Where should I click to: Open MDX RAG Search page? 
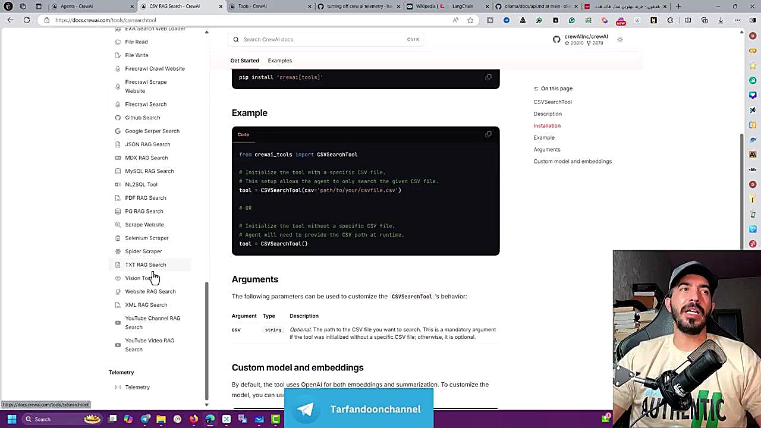click(x=146, y=158)
